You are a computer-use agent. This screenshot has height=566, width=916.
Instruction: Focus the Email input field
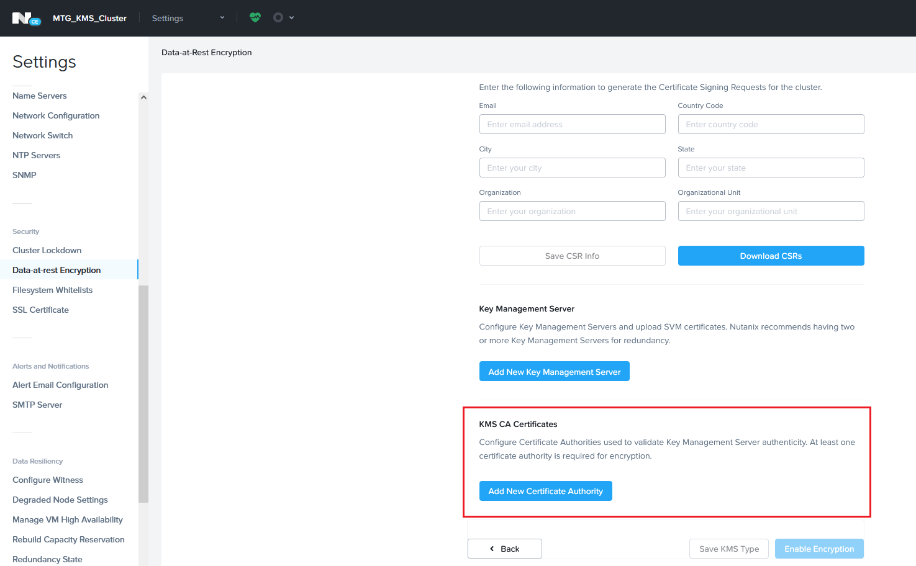tap(572, 124)
